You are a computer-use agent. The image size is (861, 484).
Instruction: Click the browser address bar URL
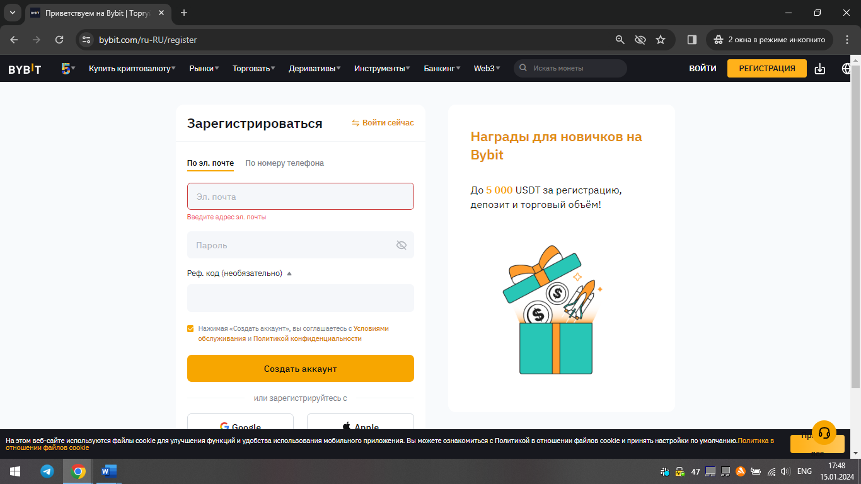148,40
